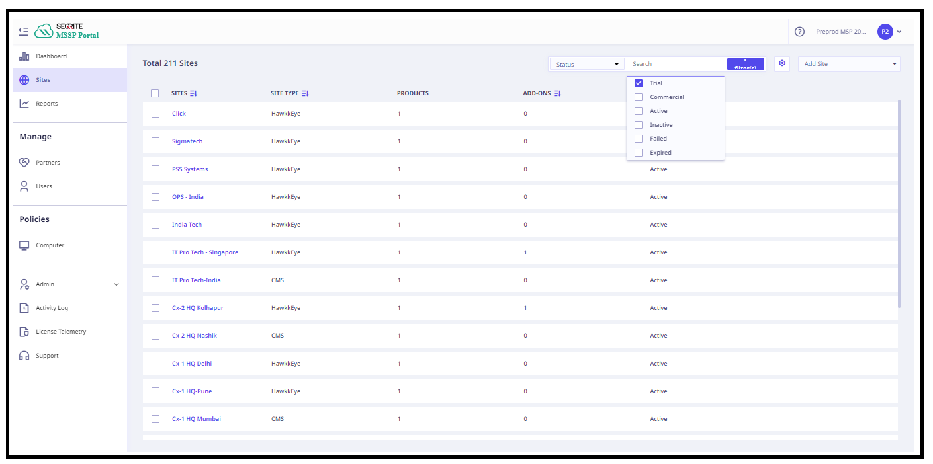Screen dimensions: 933x464
Task: Click the Partners handshake icon in sidebar
Action: tap(24, 163)
